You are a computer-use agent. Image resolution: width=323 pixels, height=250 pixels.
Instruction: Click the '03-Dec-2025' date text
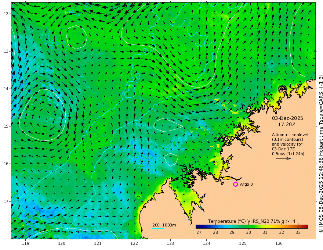tap(287, 118)
